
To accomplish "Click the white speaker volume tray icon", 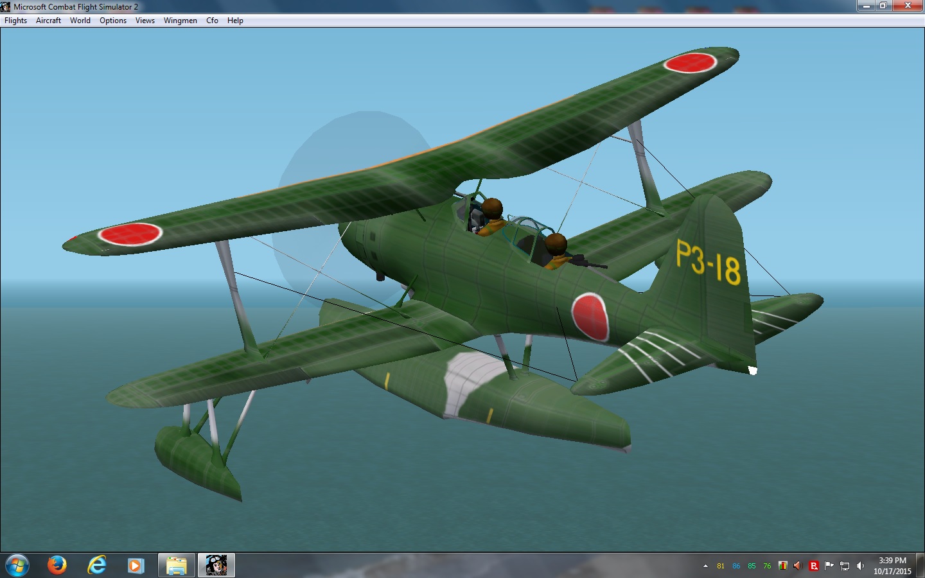I will coord(860,566).
